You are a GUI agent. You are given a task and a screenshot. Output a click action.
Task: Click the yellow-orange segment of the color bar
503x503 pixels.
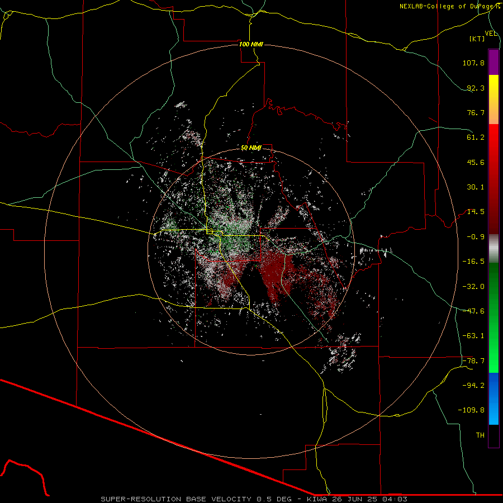click(x=493, y=99)
